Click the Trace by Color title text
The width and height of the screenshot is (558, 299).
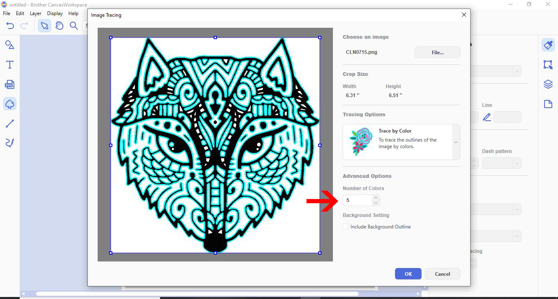[395, 131]
